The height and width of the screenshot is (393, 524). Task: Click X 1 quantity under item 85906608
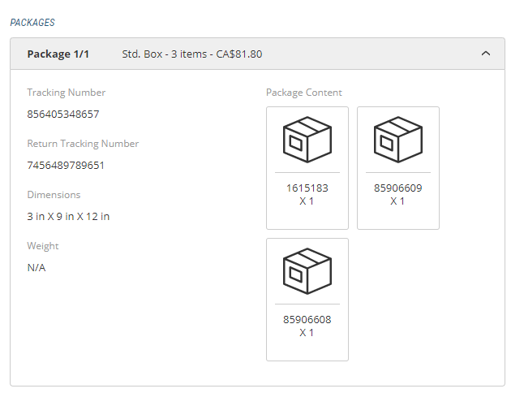point(307,333)
